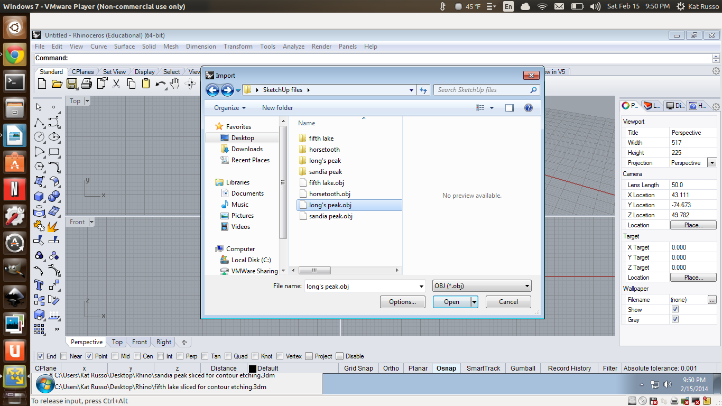Select the Rectangle tool in left toolbar
The image size is (722, 406).
54,152
